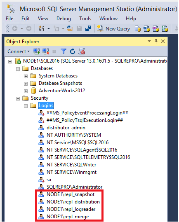Click the Connect Object Explorer icon

tap(36, 51)
